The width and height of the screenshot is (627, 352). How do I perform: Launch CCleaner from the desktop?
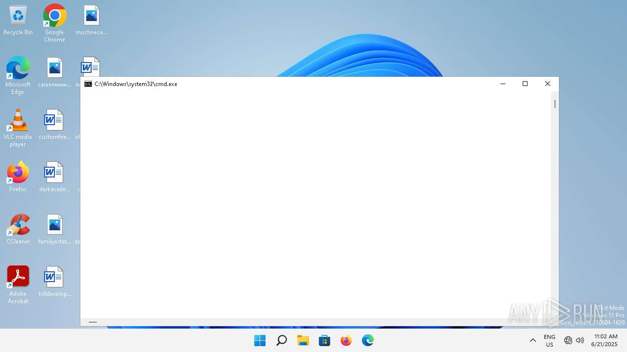(18, 230)
